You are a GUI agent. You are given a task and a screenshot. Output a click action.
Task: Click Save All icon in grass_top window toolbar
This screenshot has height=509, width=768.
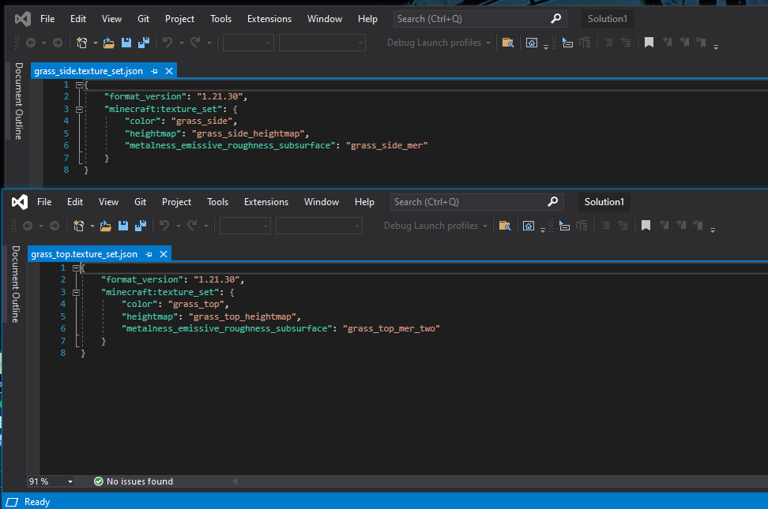139,226
